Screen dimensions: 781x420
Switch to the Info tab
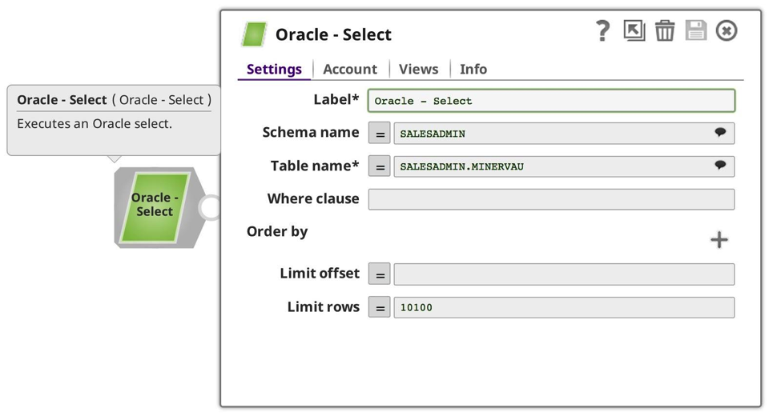[473, 69]
